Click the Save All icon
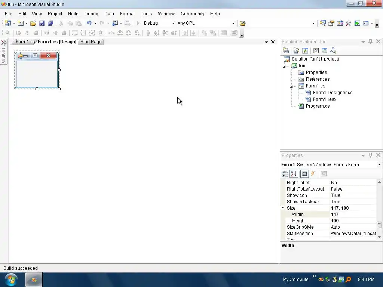Screen dimensions: 383x287 coord(50,23)
